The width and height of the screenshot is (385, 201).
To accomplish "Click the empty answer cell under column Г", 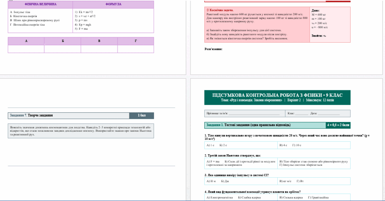I will 136,49.
